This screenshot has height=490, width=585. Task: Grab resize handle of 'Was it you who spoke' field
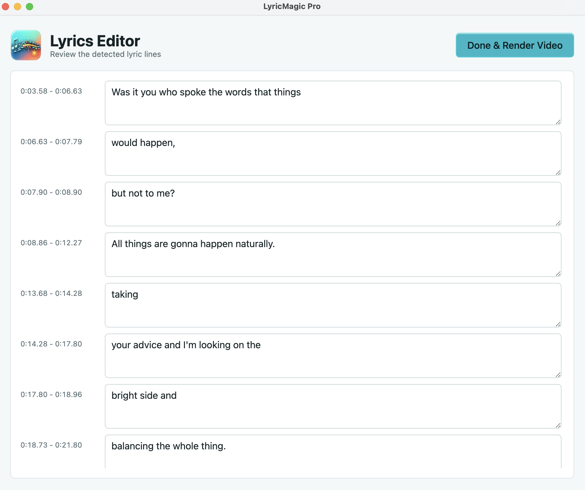pos(558,122)
